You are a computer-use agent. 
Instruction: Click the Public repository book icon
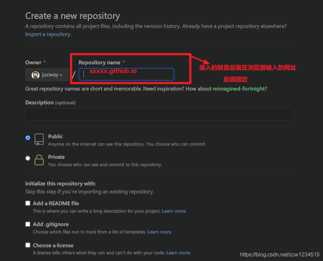click(x=39, y=140)
